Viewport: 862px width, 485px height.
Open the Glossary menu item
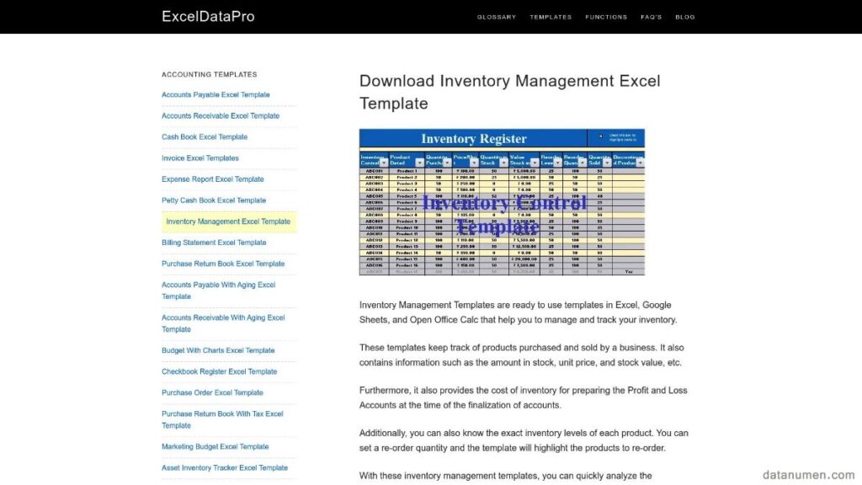tap(496, 17)
